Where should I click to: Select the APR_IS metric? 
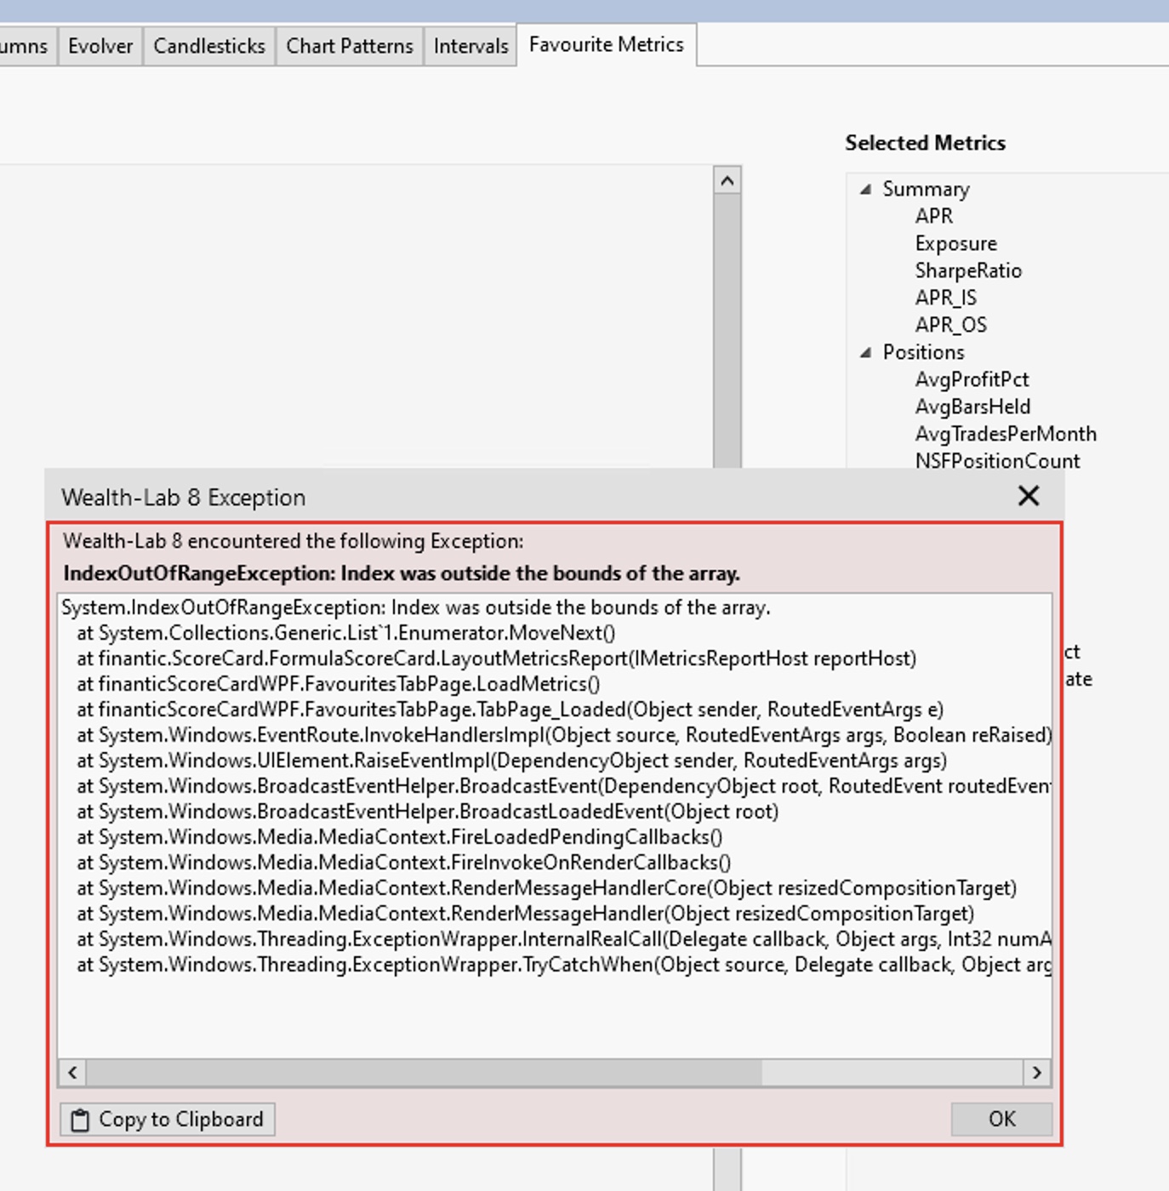(946, 298)
